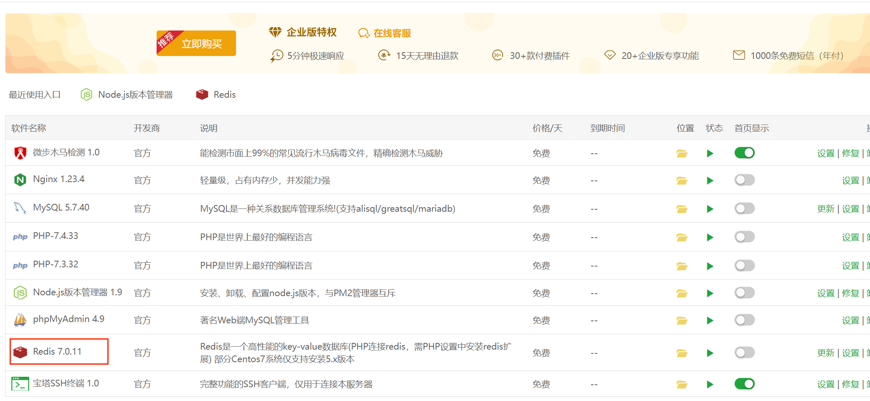Open 在线客服 online support
The image size is (870, 401).
[385, 33]
